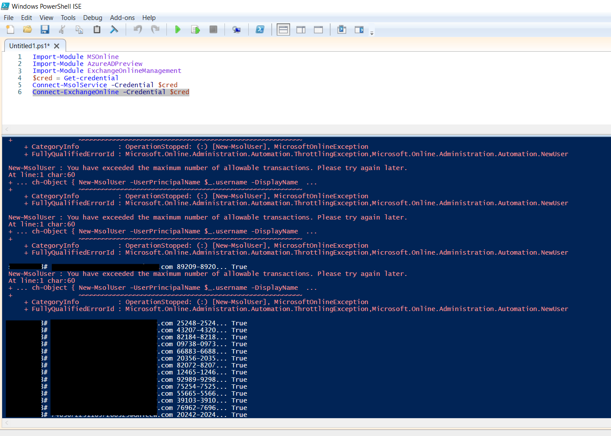Click line 1 Import-Module MSOnline

click(x=75, y=57)
